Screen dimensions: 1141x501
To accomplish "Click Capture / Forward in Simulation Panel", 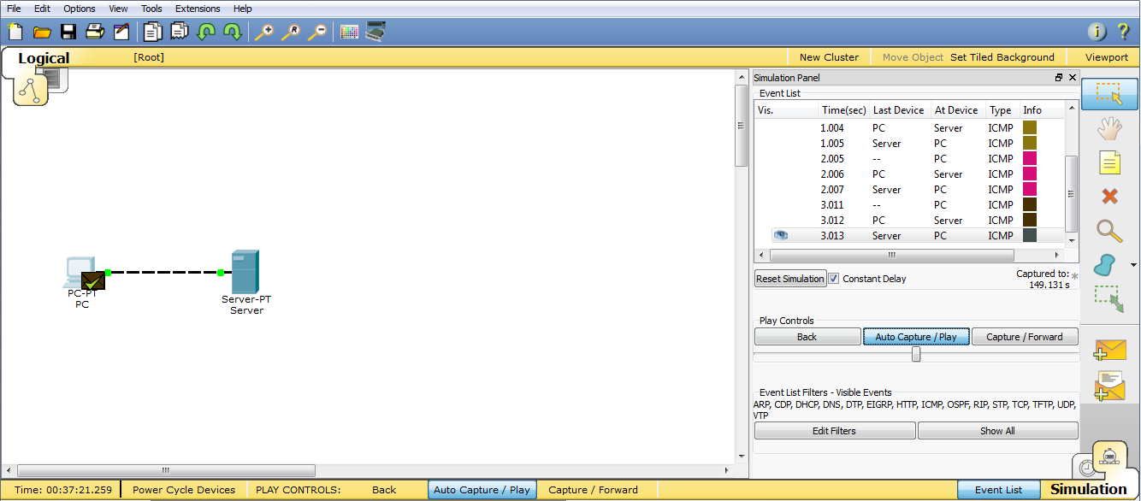I will 1025,337.
